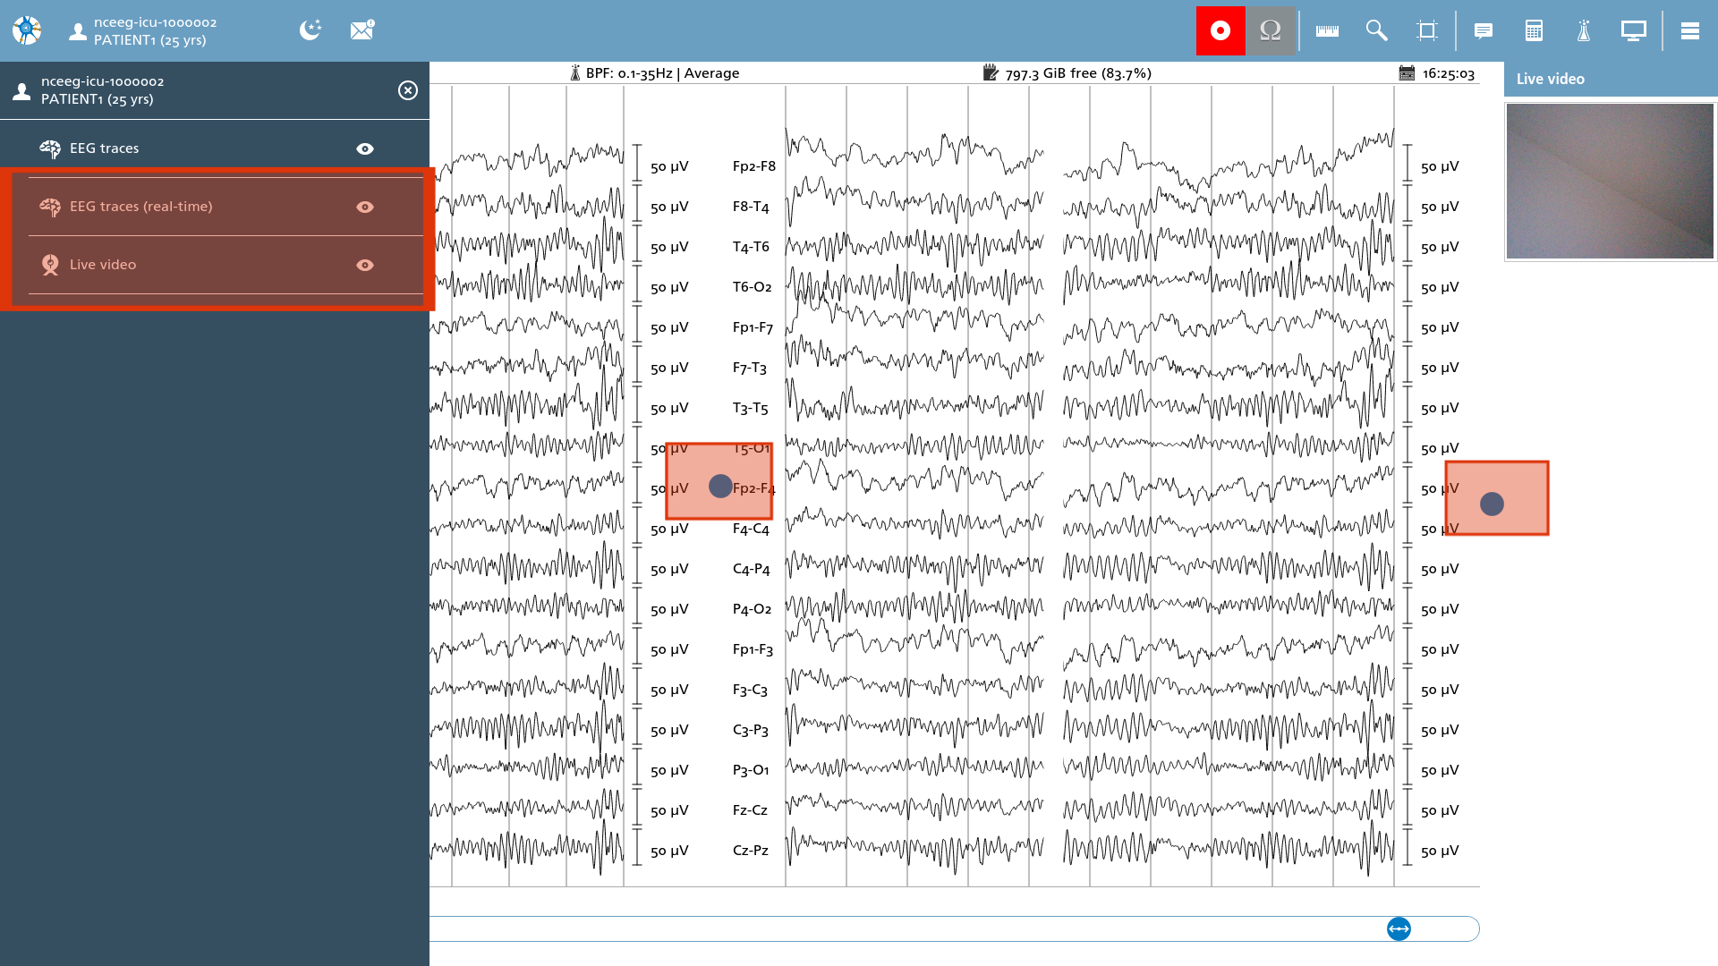Open the monitor display settings icon
This screenshot has width=1718, height=966.
[1633, 30]
